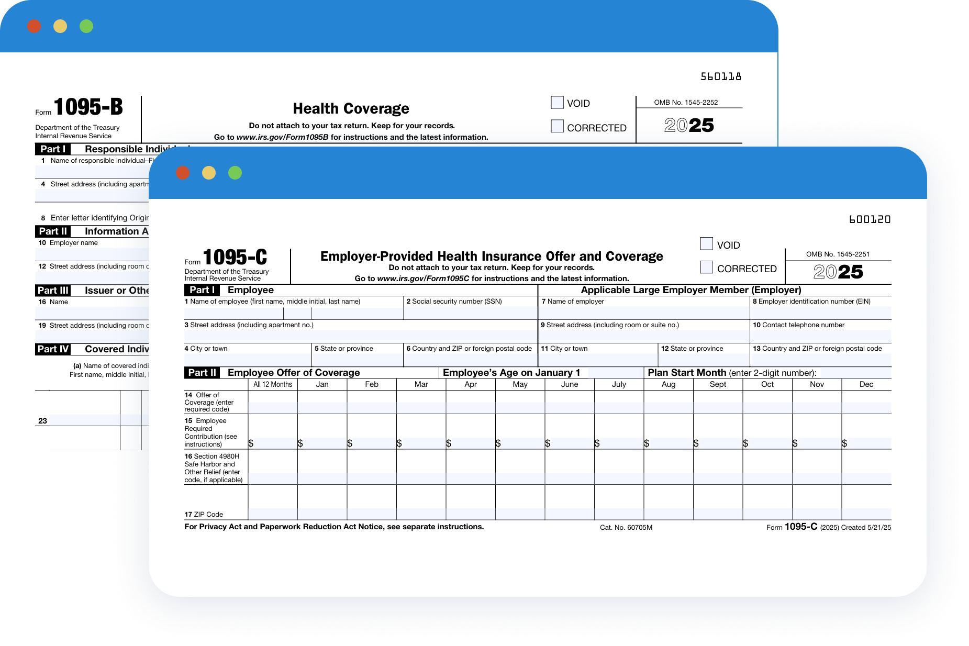Open www.irs.gov/Form1095C link

[423, 279]
